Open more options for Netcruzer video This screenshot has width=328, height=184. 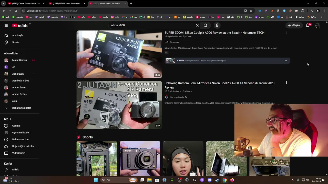pos(286,32)
